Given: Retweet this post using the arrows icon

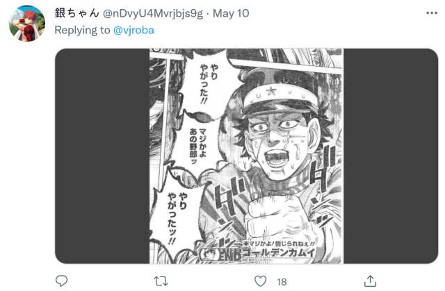Looking at the screenshot, I should coord(161,281).
